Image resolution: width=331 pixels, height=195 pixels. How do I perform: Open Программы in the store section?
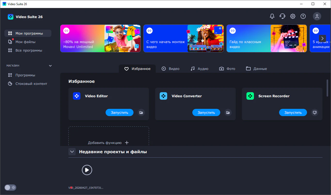[28, 75]
